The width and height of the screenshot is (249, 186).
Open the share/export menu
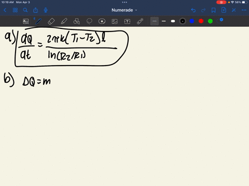pos(35,10)
